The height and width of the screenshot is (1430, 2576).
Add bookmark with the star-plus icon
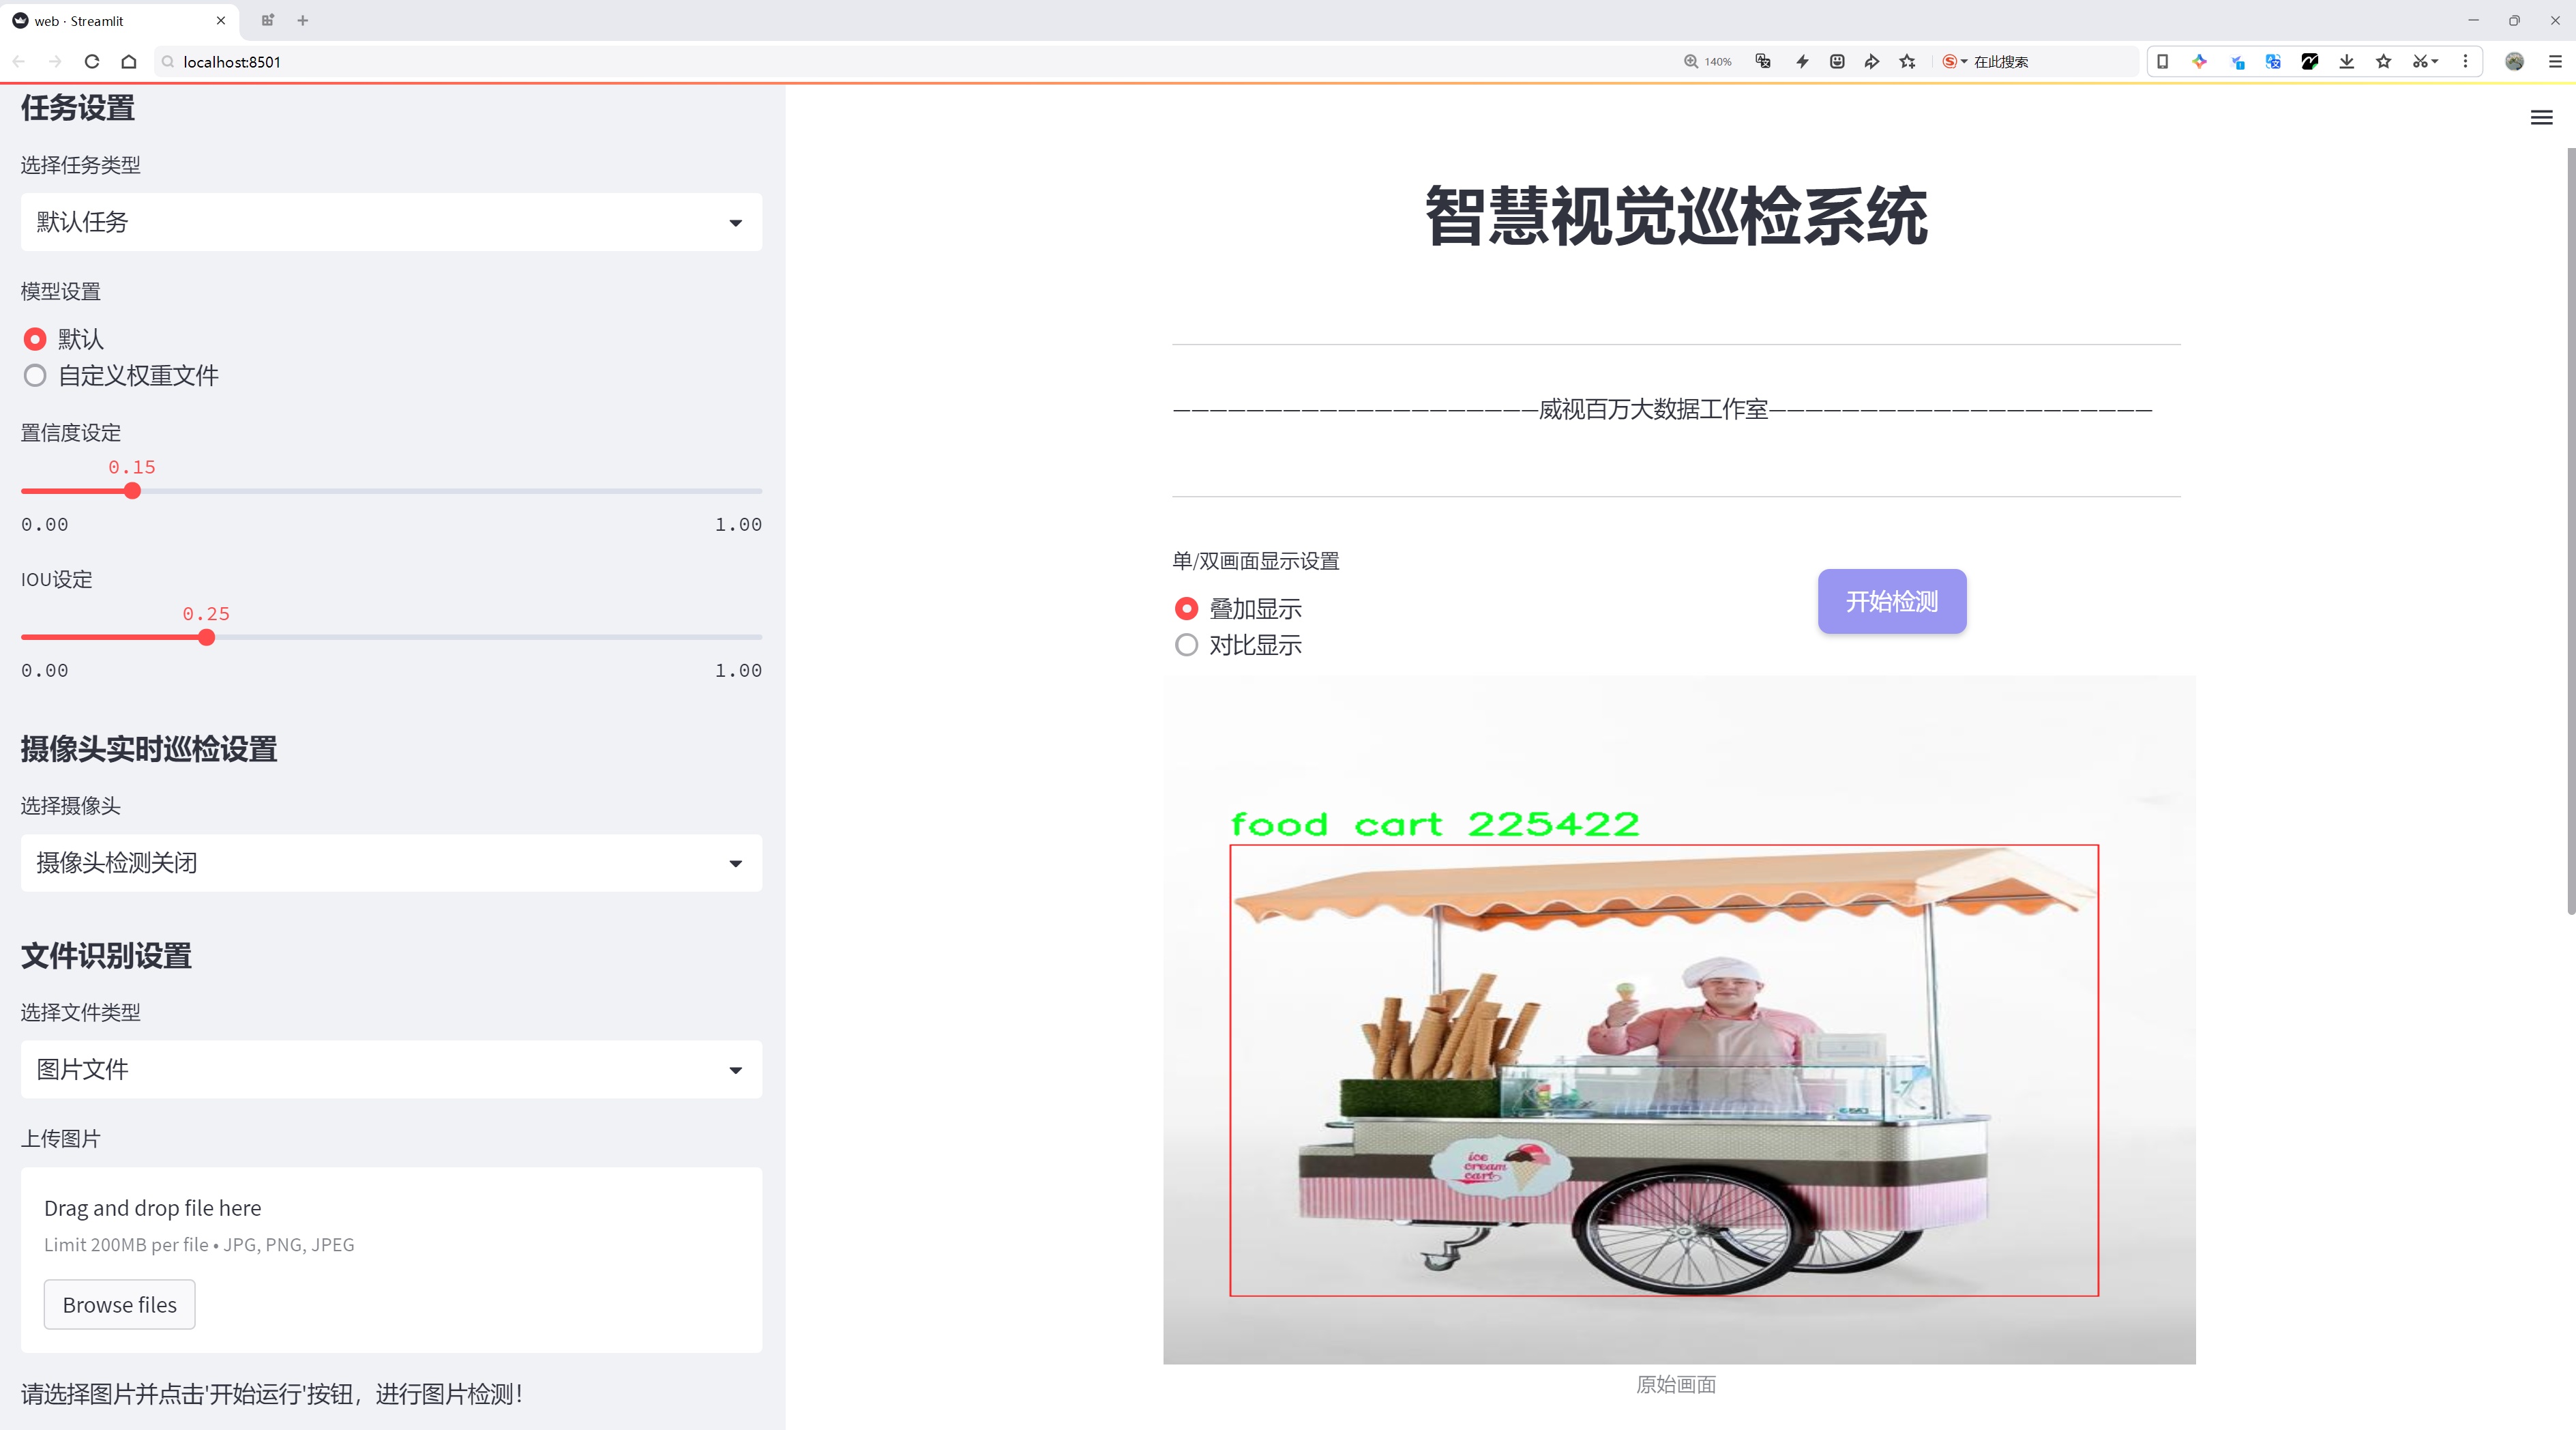(x=1908, y=61)
